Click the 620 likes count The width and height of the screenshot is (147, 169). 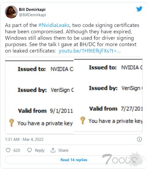click(17, 150)
